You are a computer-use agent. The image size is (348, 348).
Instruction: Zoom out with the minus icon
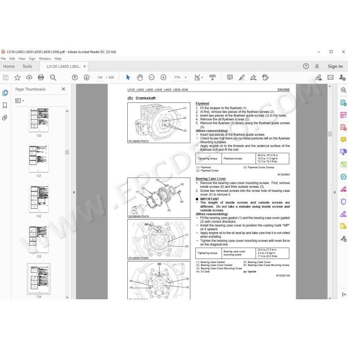tap(152, 78)
